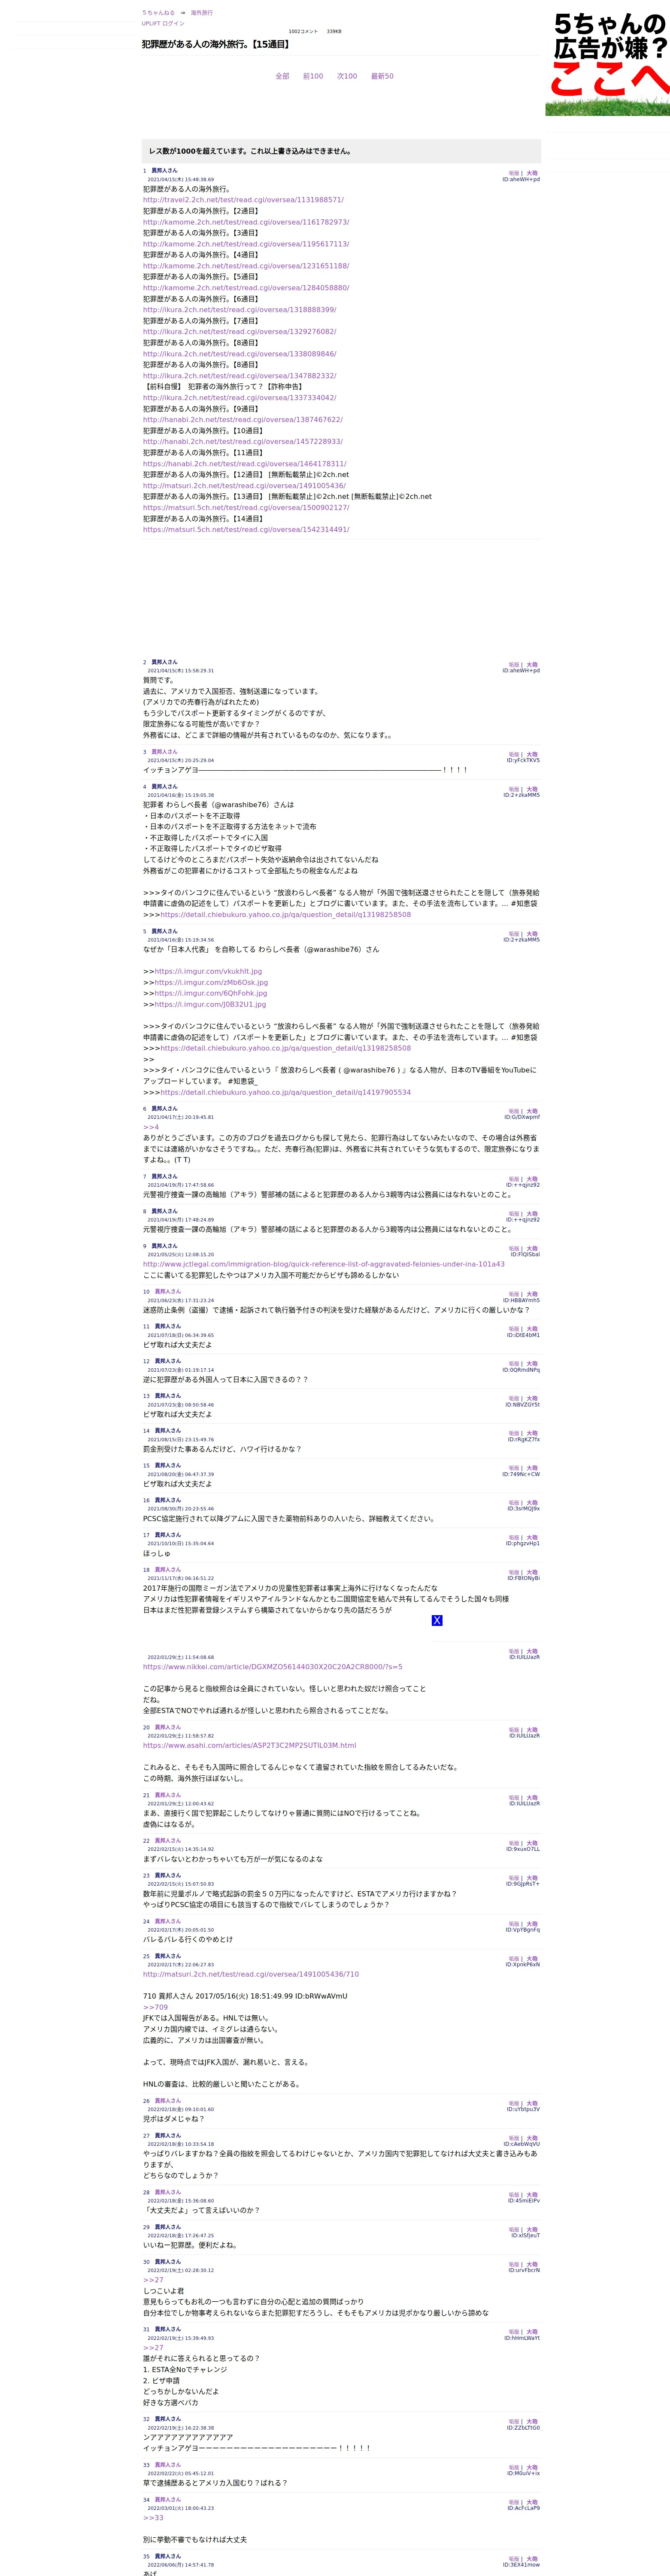
Task: Click the 異邦人さん name on post 4
Action: [164, 787]
